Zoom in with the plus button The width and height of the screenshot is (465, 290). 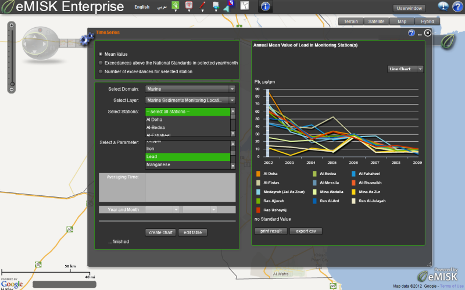point(12,25)
